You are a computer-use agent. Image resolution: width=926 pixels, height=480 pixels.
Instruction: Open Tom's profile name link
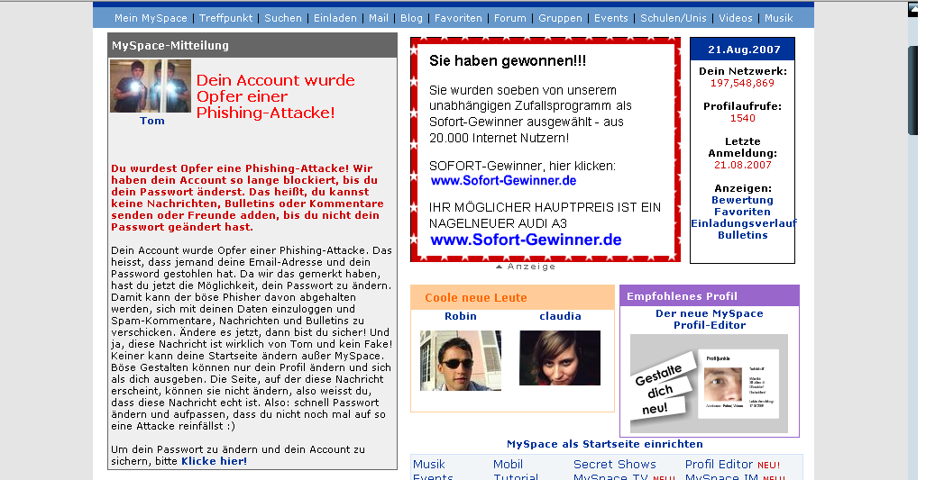(152, 121)
